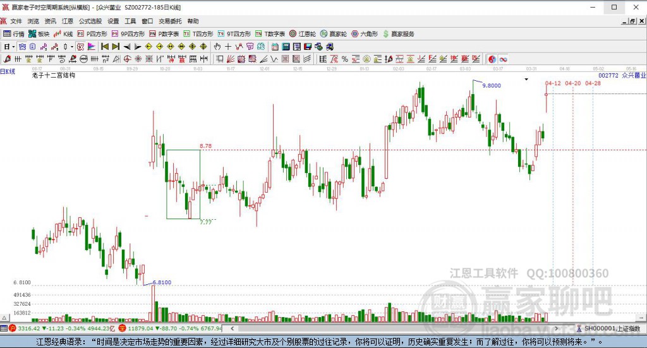This screenshot has height=348, width=647.
Task: Click the TN icon for T数字表
Action: 258,34
